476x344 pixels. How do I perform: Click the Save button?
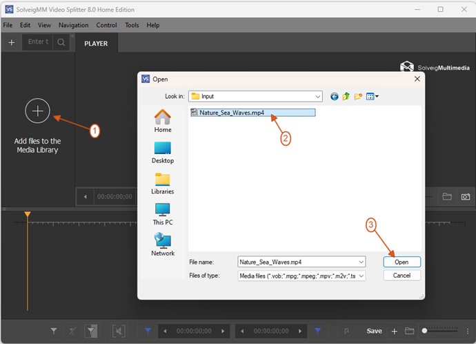pos(374,331)
